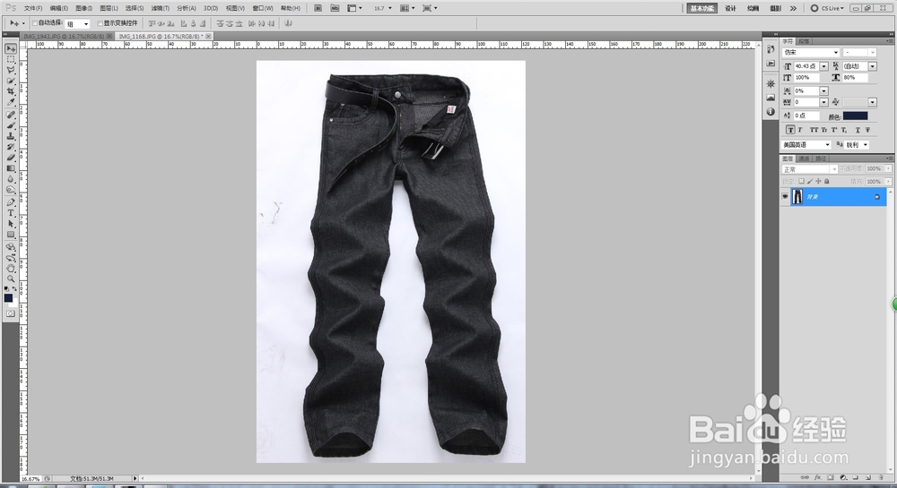Toggle Underline text style
The image size is (897, 488).
click(858, 130)
